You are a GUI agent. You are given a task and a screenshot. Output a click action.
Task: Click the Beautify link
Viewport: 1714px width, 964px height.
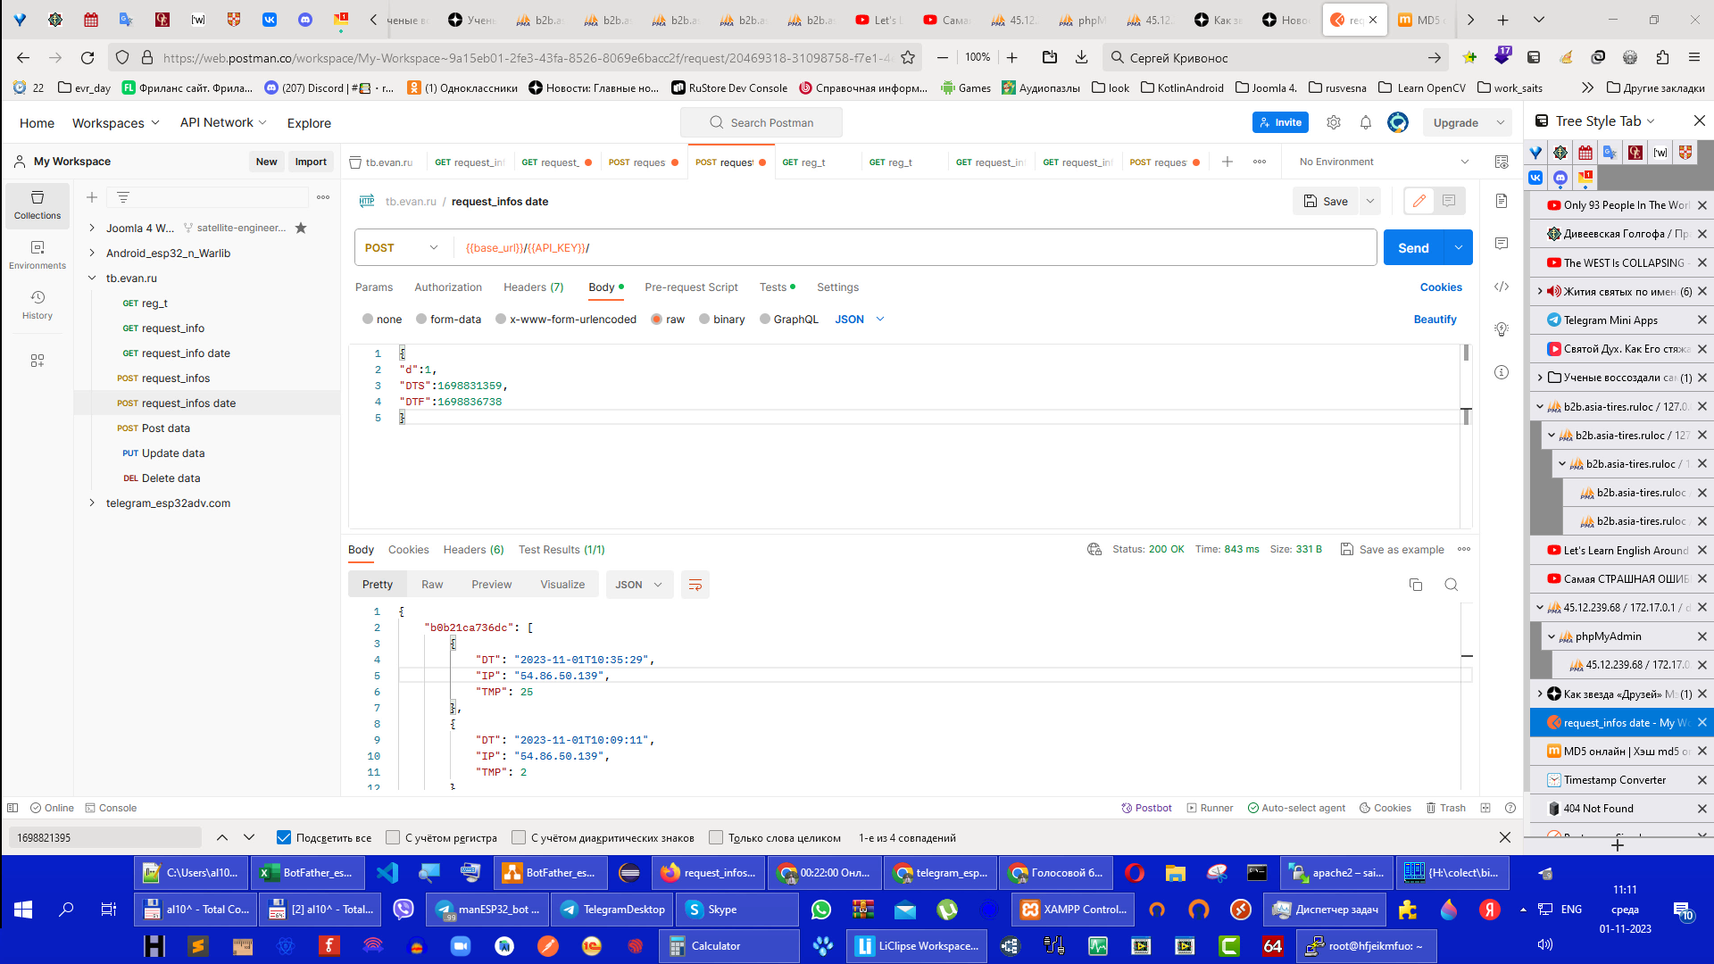pos(1435,320)
